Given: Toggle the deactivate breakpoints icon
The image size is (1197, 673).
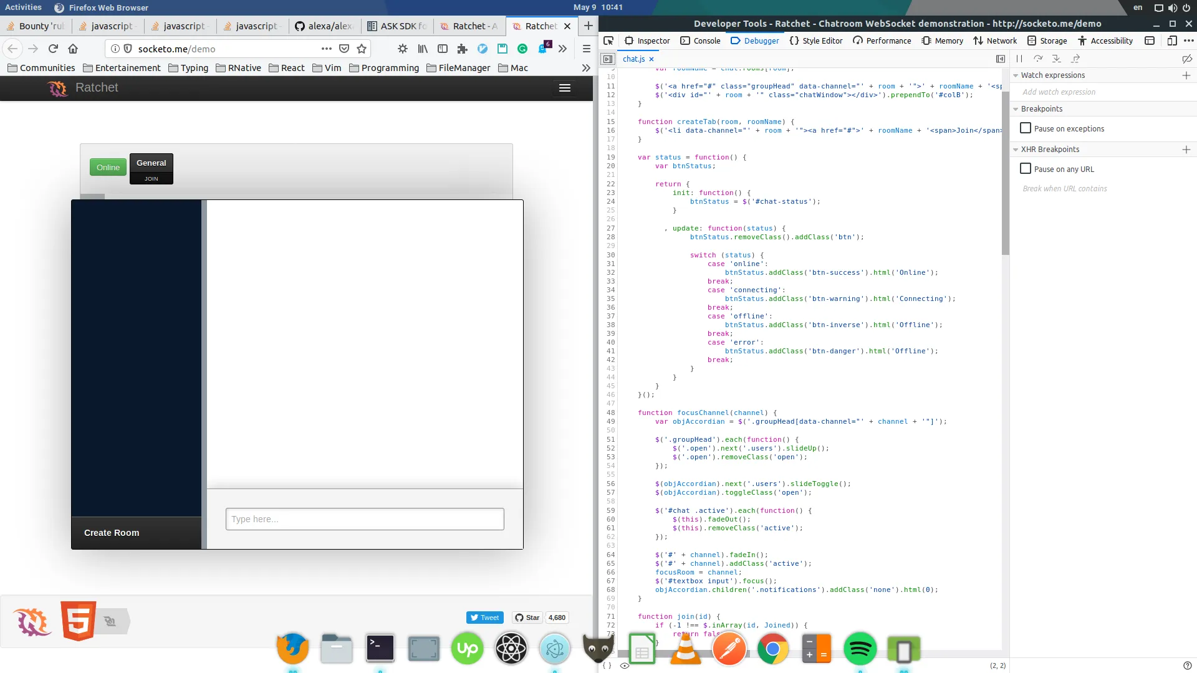Looking at the screenshot, I should 1187,59.
